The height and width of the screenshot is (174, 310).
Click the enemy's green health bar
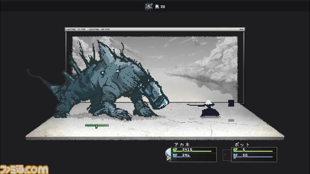[97, 125]
